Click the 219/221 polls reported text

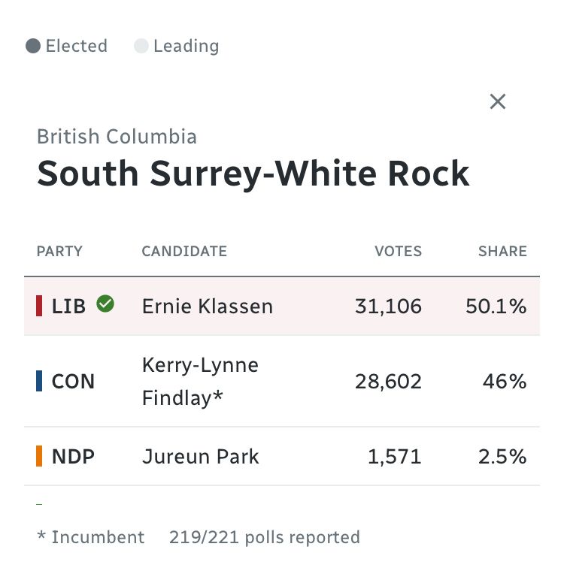[264, 537]
